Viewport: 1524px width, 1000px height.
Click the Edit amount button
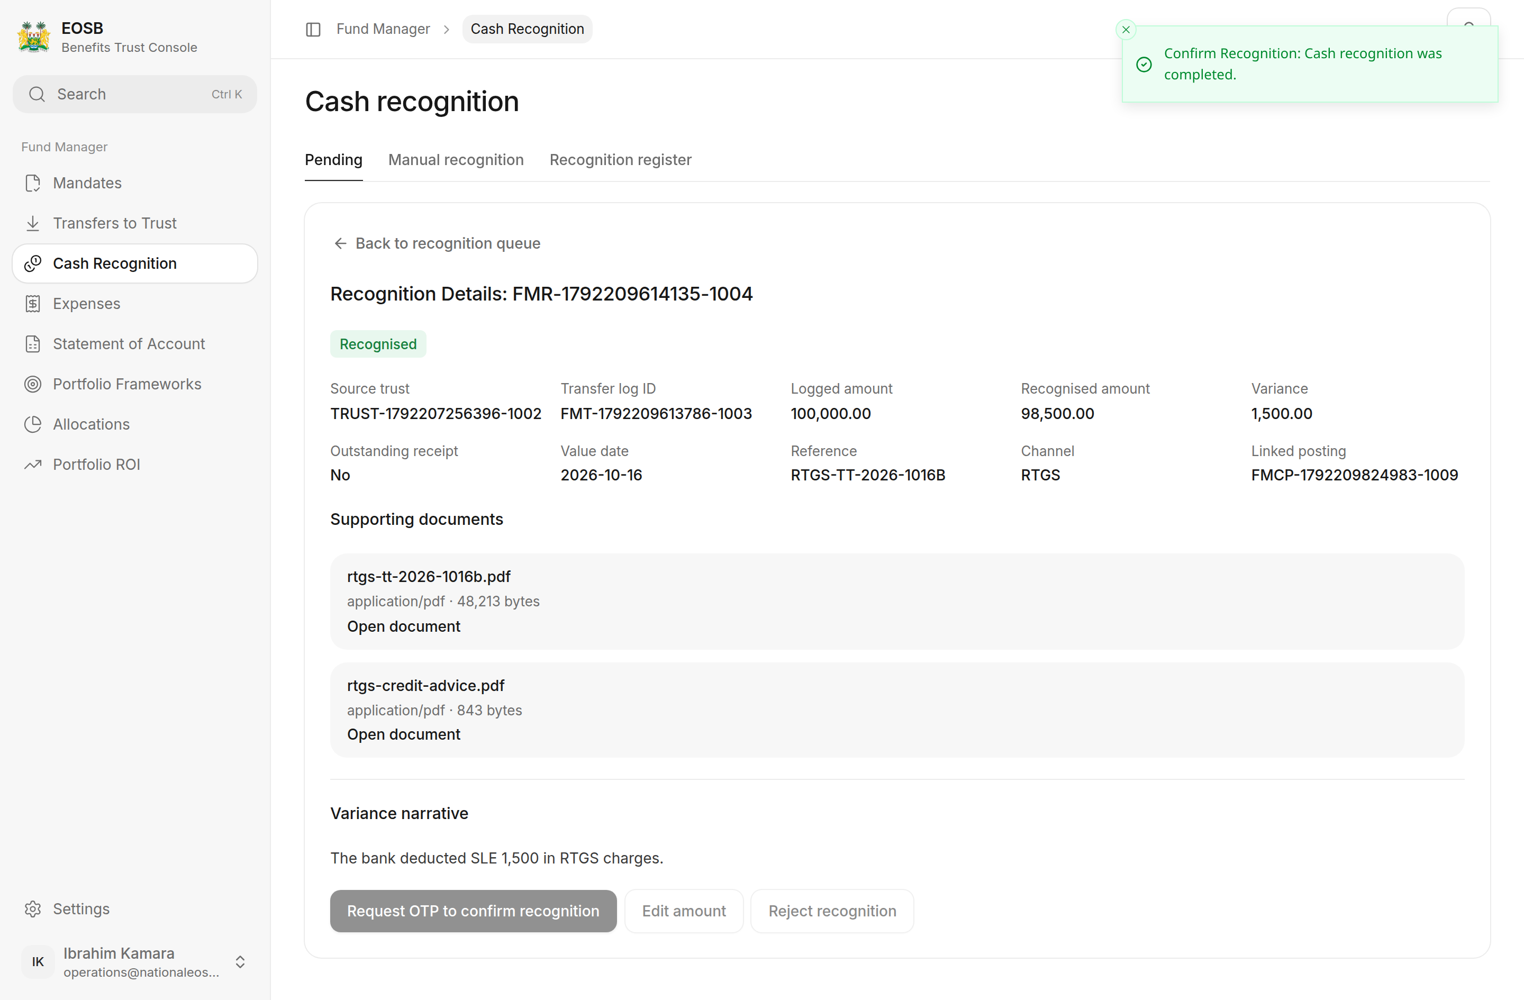[x=684, y=911]
